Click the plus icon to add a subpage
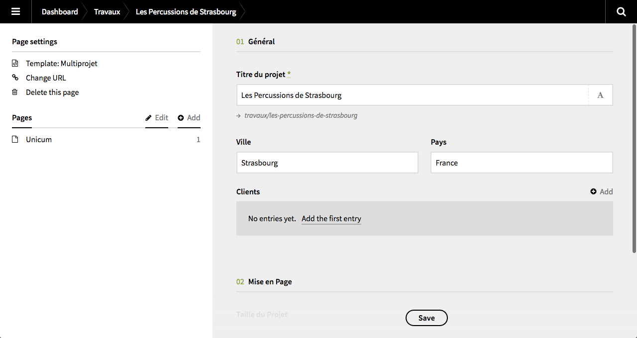This screenshot has height=338, width=637. coord(181,118)
